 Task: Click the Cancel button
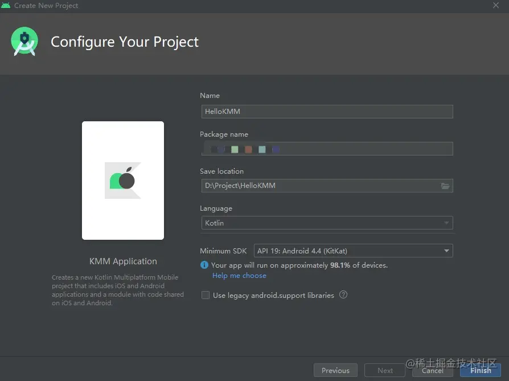coord(432,370)
